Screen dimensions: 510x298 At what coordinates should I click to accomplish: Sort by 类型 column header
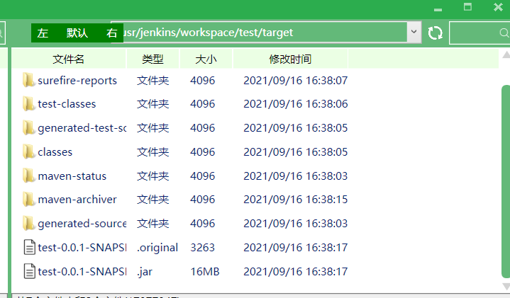(x=153, y=59)
